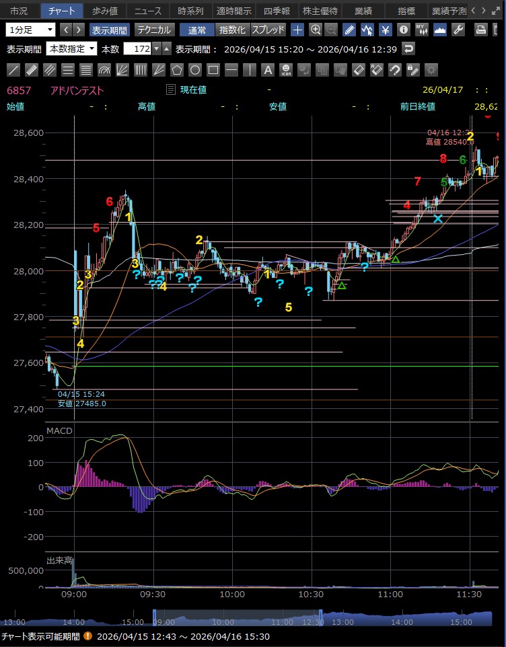The height and width of the screenshot is (647, 506).
Task: Click the magnet snap icon
Action: pyautogui.click(x=395, y=70)
